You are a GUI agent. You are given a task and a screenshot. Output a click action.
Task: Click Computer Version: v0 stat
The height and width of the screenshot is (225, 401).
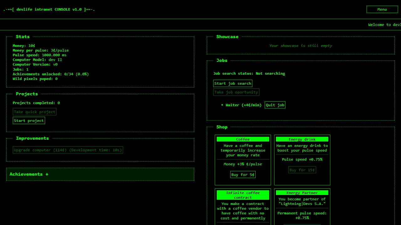click(x=35, y=64)
